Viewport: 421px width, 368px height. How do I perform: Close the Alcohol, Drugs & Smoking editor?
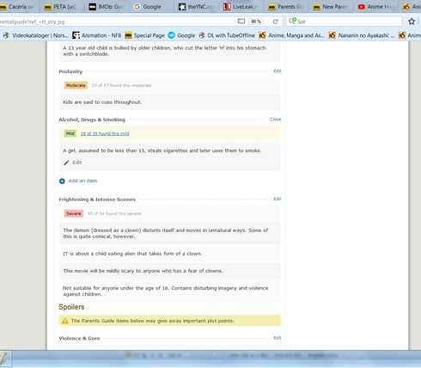[x=275, y=120]
